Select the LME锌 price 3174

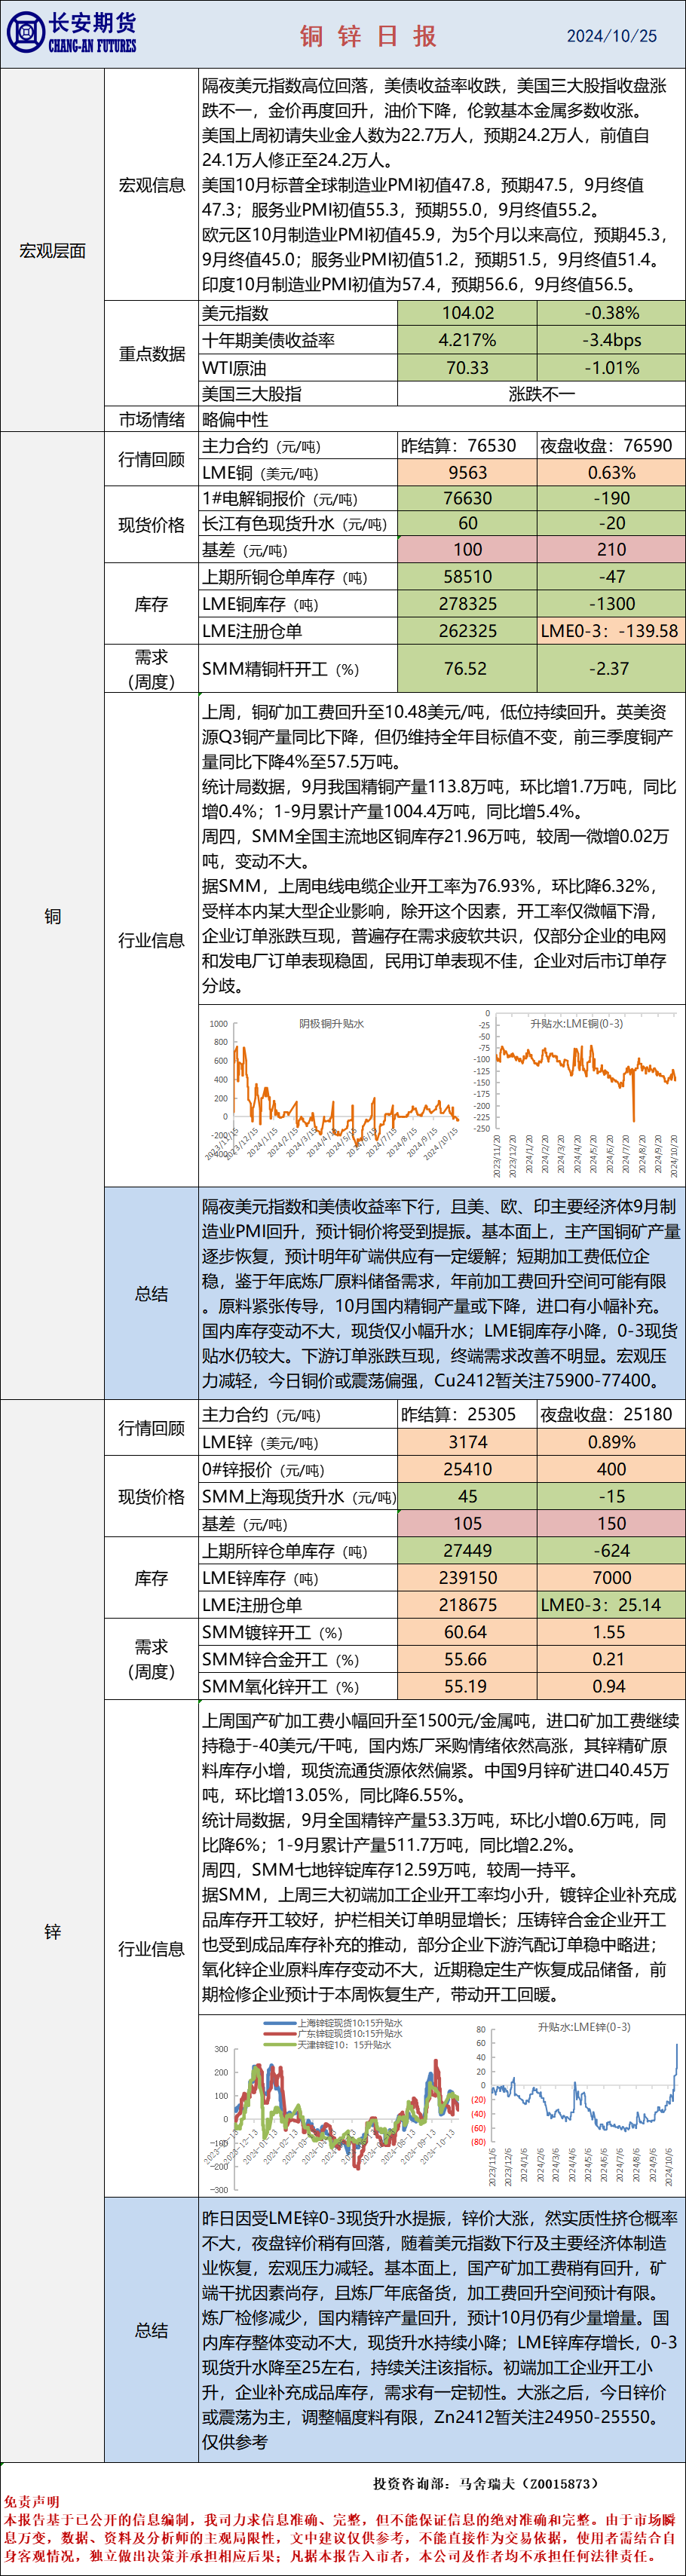click(467, 1442)
